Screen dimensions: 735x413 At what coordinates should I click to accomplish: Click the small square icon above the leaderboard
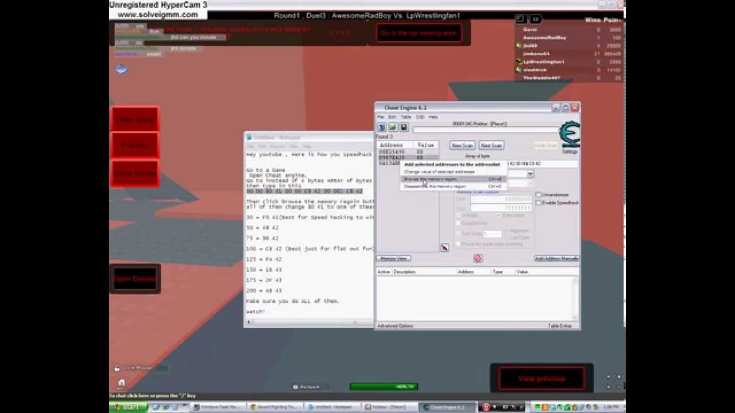point(521,19)
